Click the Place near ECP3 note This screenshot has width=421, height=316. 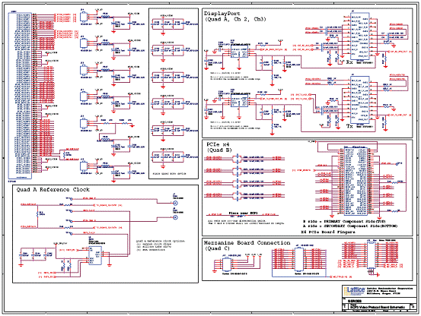click(x=243, y=213)
